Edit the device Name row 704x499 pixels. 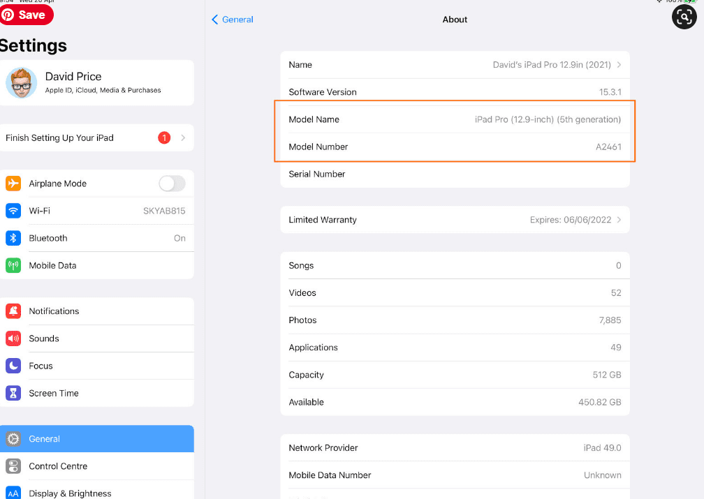click(455, 65)
